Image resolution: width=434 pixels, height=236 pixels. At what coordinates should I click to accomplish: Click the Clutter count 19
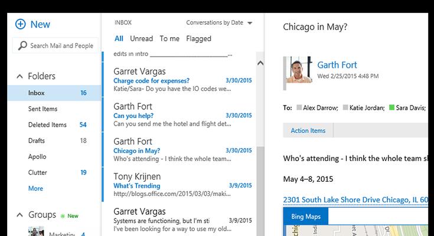coord(83,172)
